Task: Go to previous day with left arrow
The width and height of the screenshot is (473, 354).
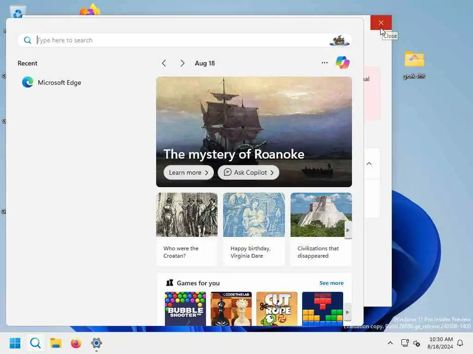Action: [x=164, y=63]
